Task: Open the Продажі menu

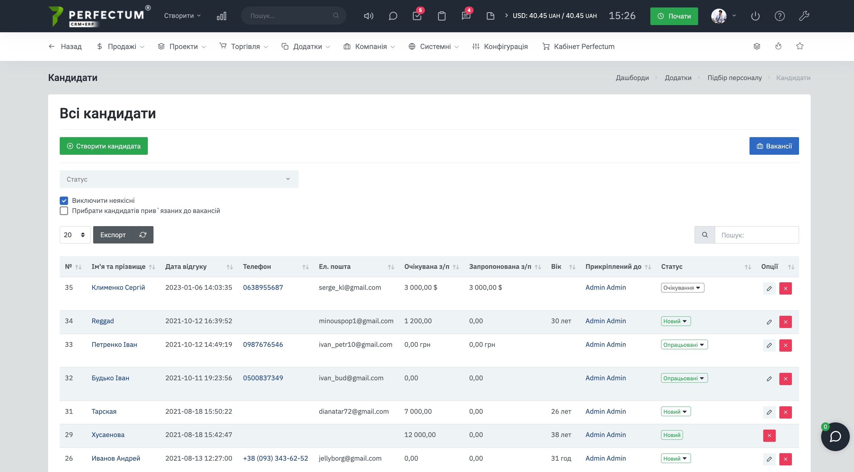Action: (120, 46)
